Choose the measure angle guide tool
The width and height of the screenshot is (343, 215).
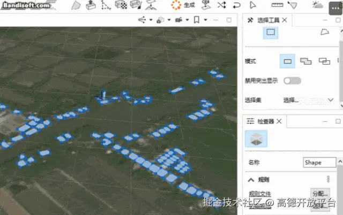[106, 5]
